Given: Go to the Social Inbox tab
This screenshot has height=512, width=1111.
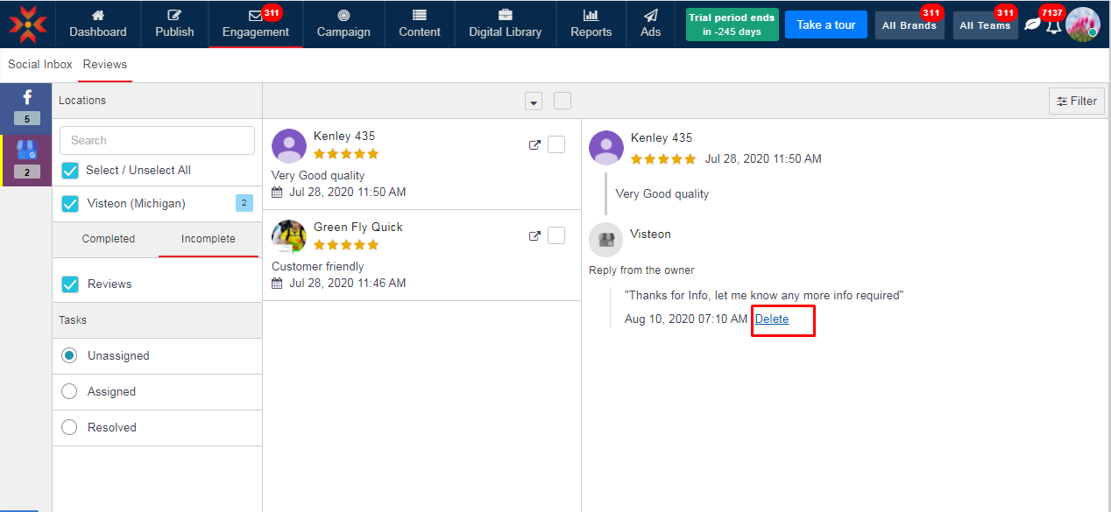Looking at the screenshot, I should tap(40, 65).
